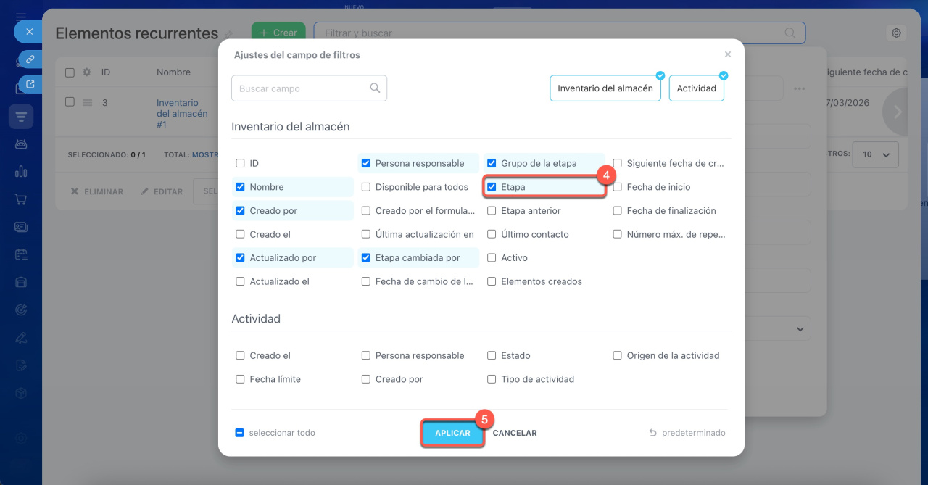Expand the dropdown in the filter panel
928x485 pixels.
tap(800, 329)
